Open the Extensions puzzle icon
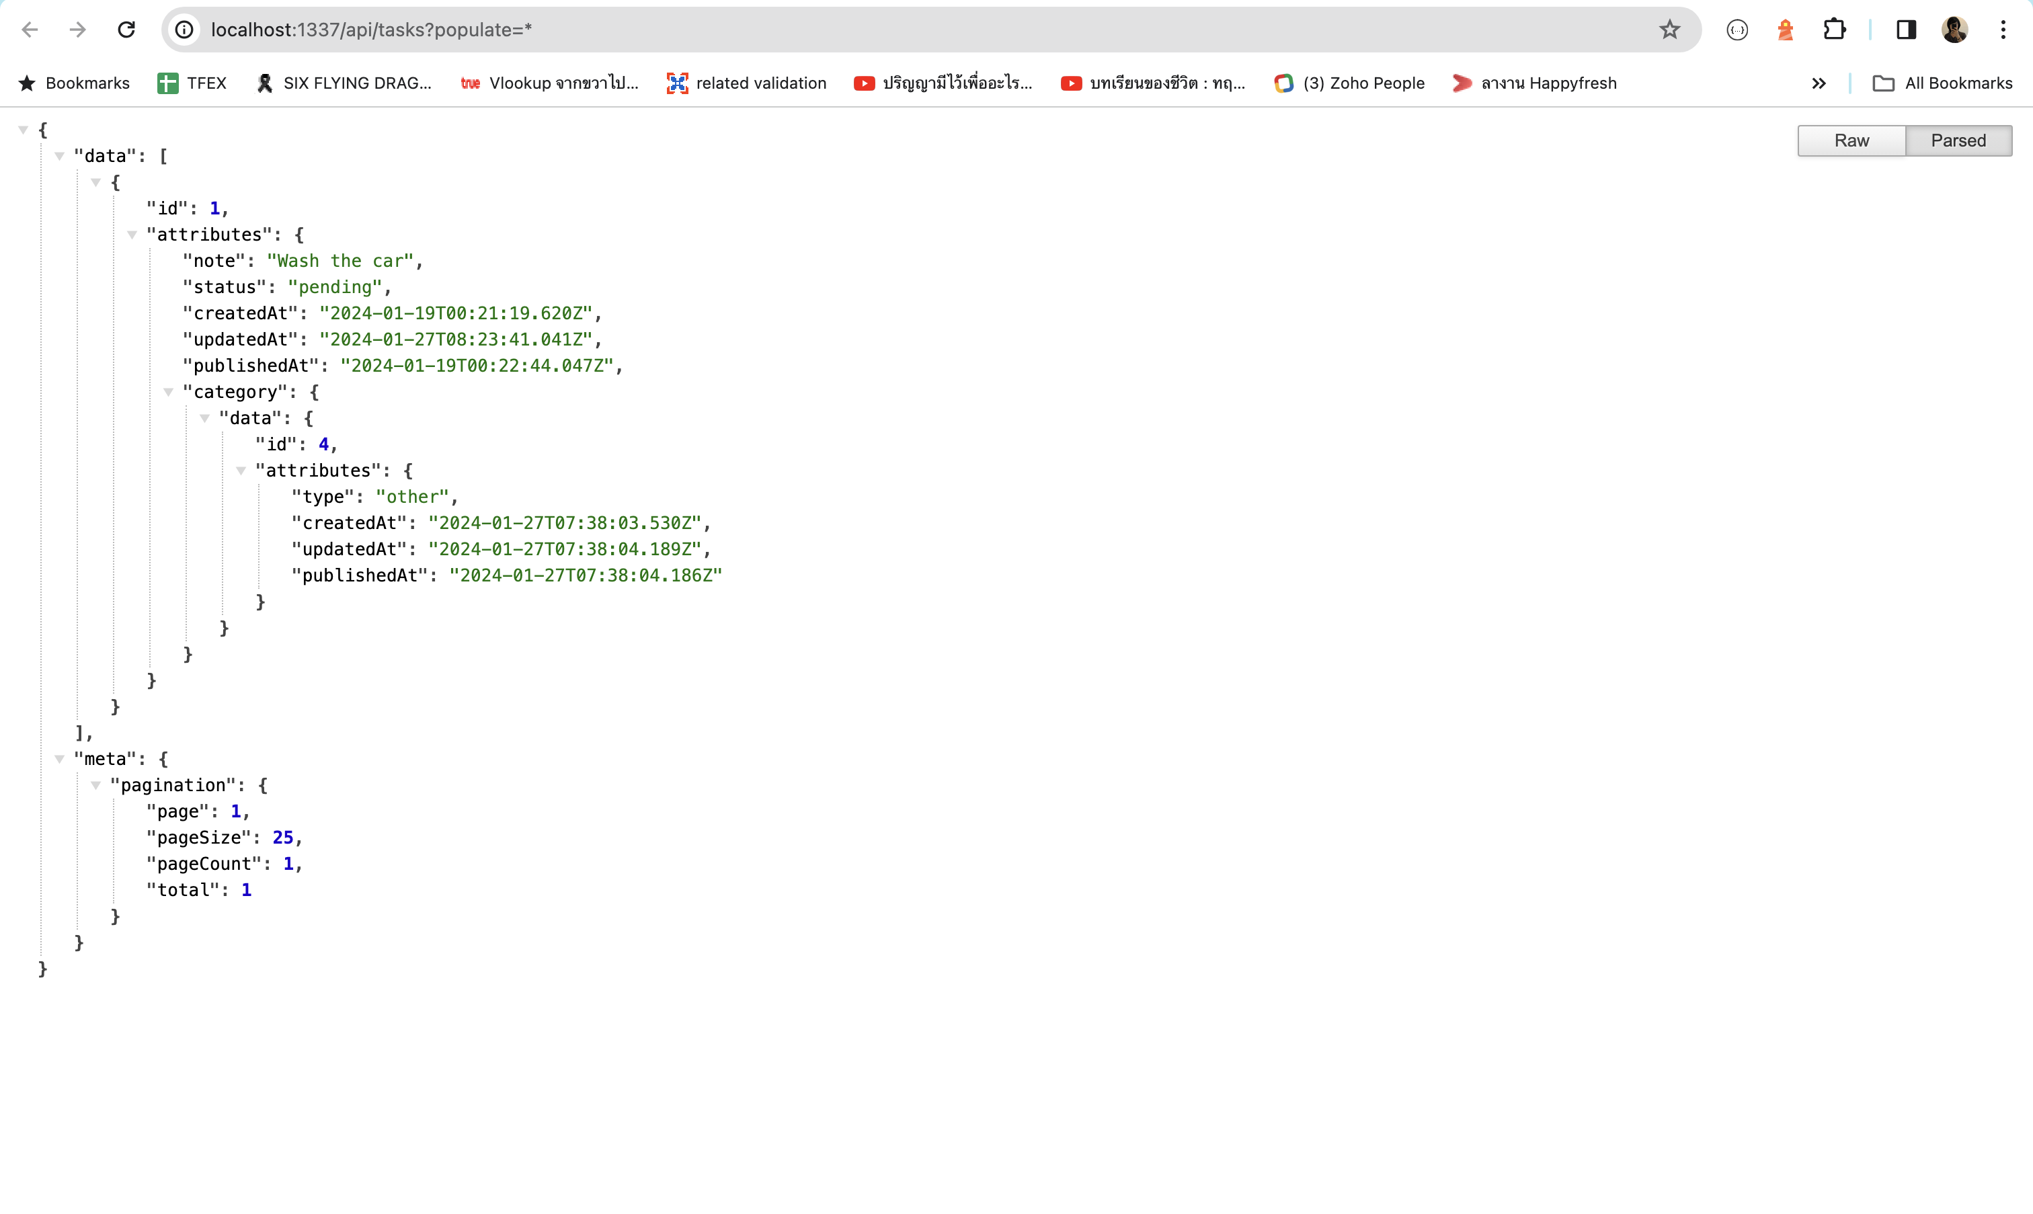 click(x=1834, y=30)
